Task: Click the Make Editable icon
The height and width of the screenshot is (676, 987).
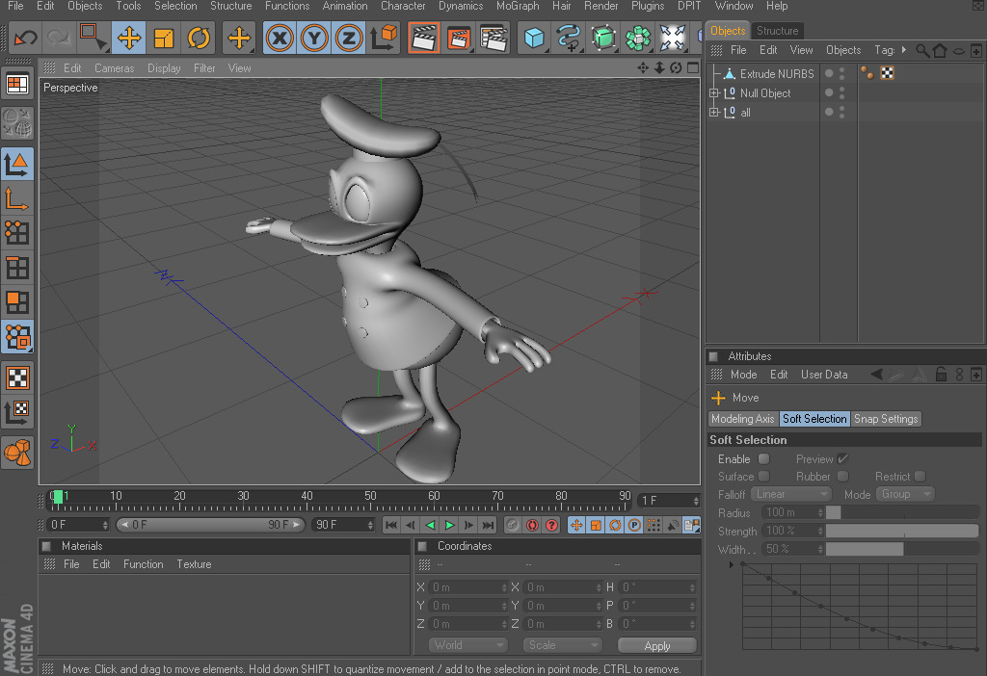Action: (17, 123)
